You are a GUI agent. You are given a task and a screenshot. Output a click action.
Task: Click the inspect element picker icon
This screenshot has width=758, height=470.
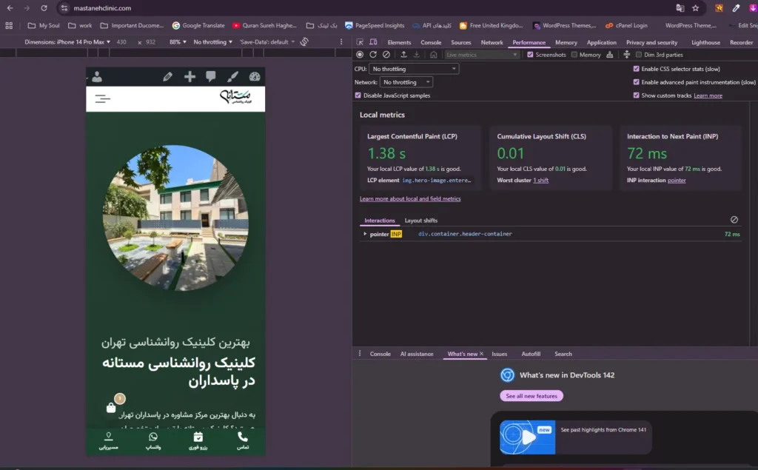point(360,43)
